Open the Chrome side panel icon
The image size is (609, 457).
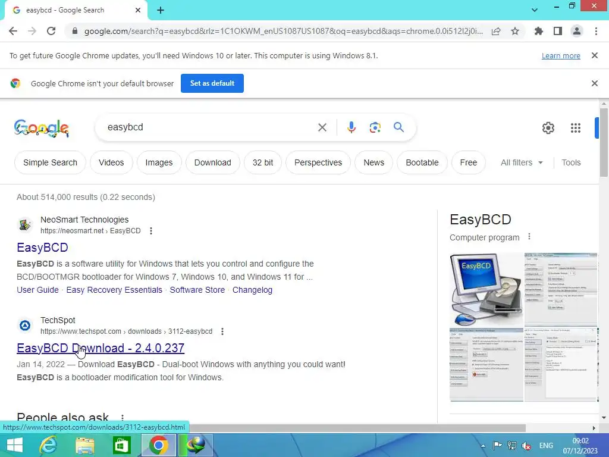click(x=558, y=31)
